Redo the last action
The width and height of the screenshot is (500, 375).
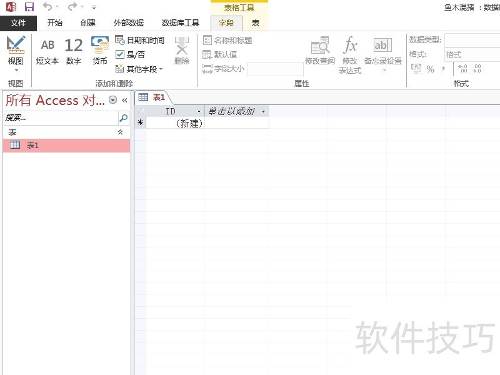[x=72, y=6]
